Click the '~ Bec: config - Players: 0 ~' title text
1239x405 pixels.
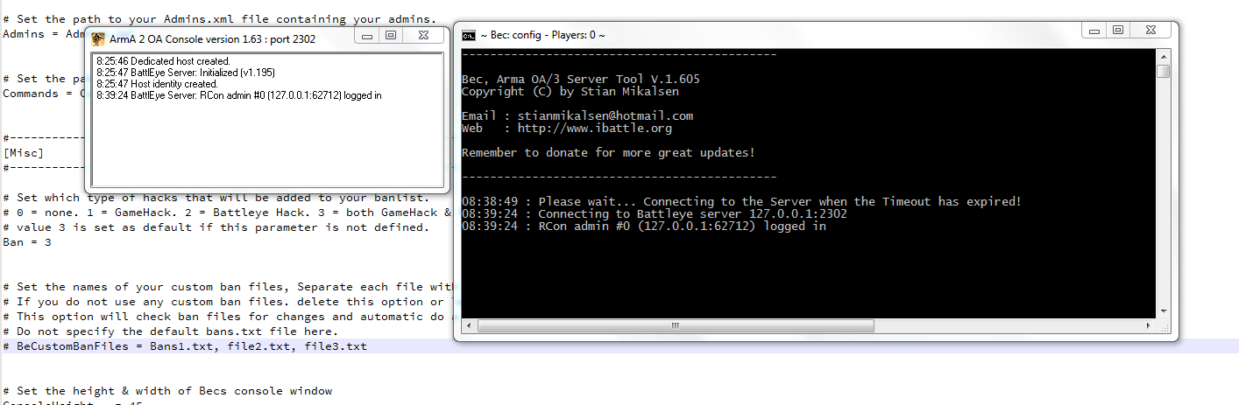(x=542, y=35)
